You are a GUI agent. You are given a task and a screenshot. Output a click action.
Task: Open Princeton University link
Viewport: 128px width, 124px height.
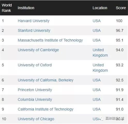(x=35, y=90)
